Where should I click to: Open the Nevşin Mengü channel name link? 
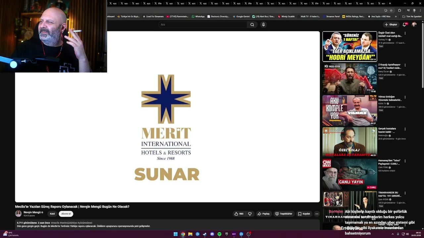[x=32, y=212]
